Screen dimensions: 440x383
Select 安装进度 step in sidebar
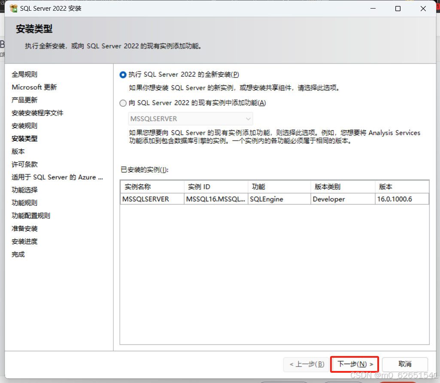tap(24, 242)
